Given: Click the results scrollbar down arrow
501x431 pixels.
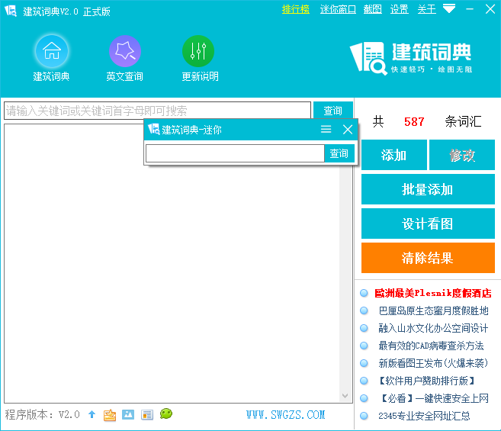Looking at the screenshot, I should point(345,396).
